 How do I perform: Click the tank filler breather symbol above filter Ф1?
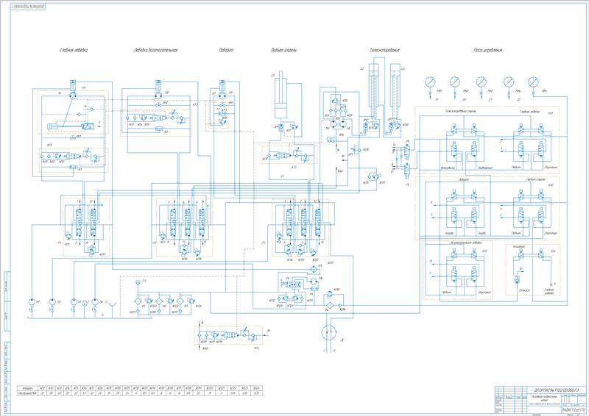click(x=138, y=282)
